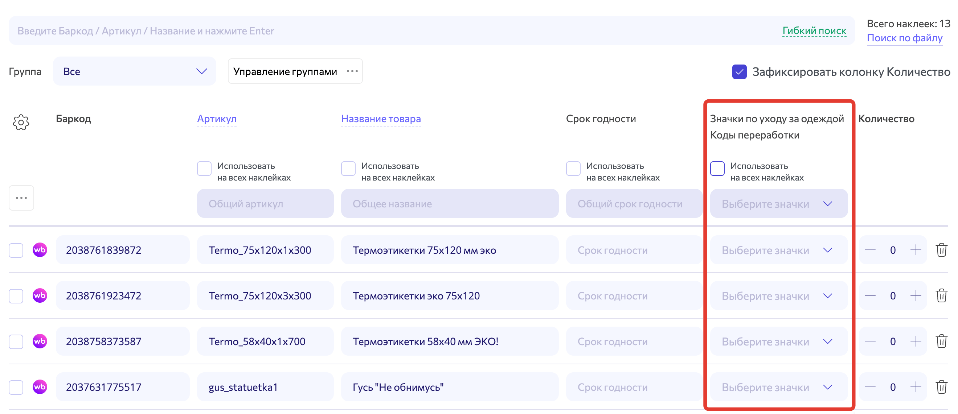Sort by Артикул column header
The image size is (958, 414).
pyautogui.click(x=216, y=119)
